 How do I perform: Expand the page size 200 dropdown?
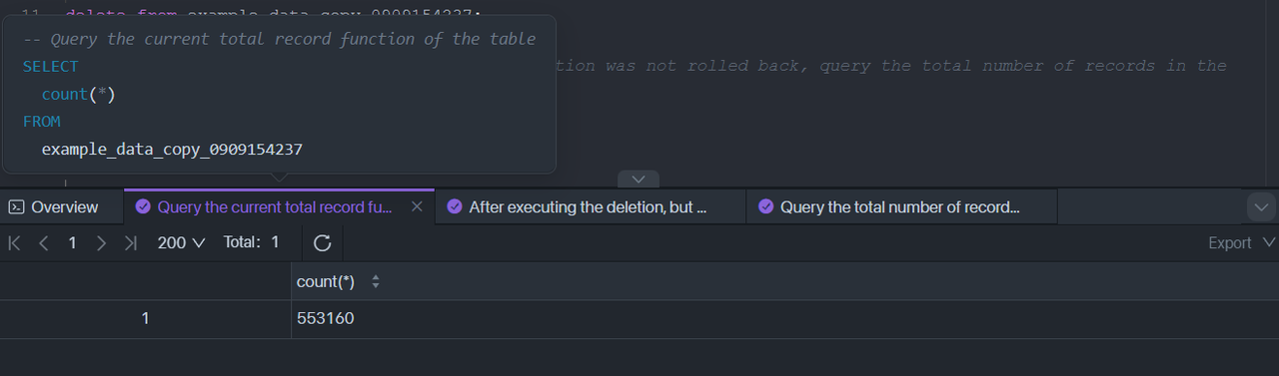click(x=181, y=242)
